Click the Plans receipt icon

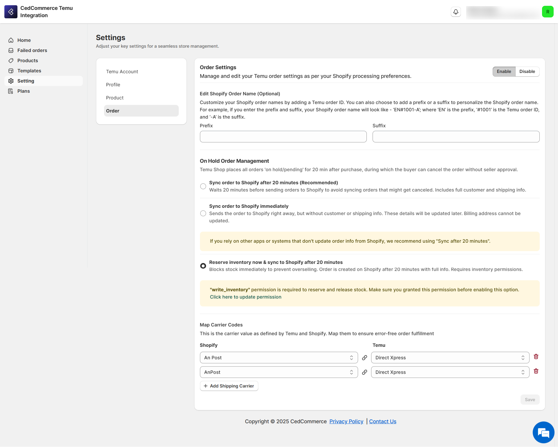(x=11, y=91)
